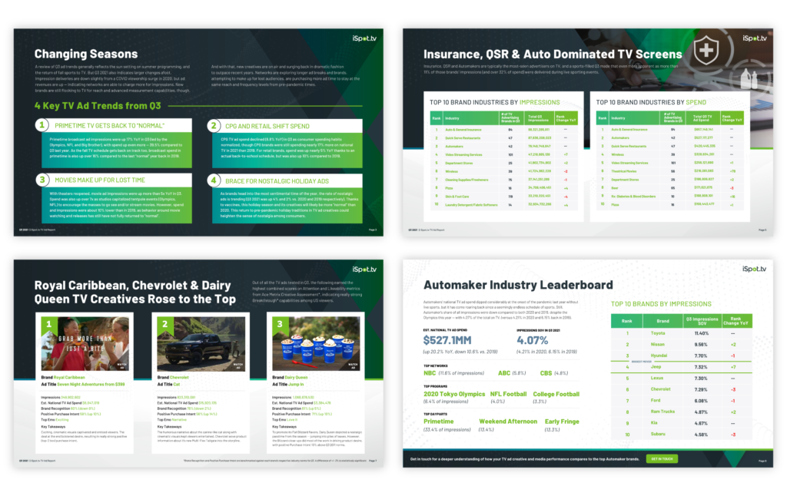The width and height of the screenshot is (787, 496).
Task: Open the Royal Caribbean ad thumbnail
Action: coord(85,343)
